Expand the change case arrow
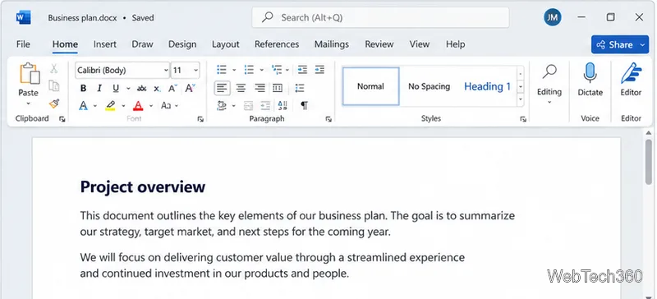The width and height of the screenshot is (657, 299). (177, 106)
